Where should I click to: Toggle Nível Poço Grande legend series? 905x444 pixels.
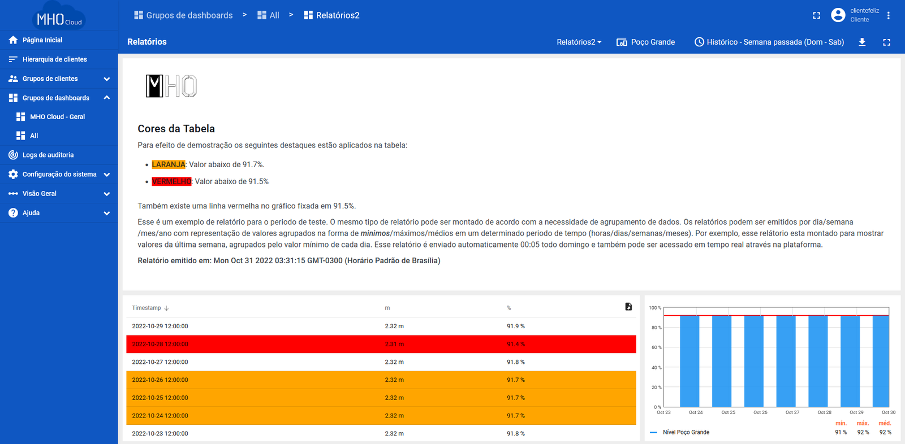pos(686,432)
